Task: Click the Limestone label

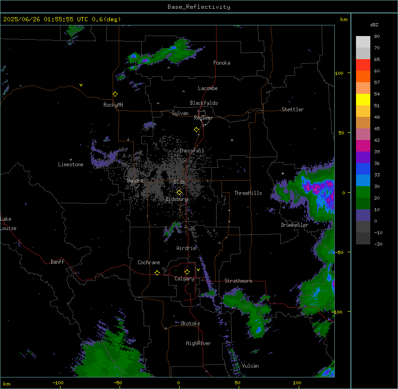Action: [x=71, y=164]
